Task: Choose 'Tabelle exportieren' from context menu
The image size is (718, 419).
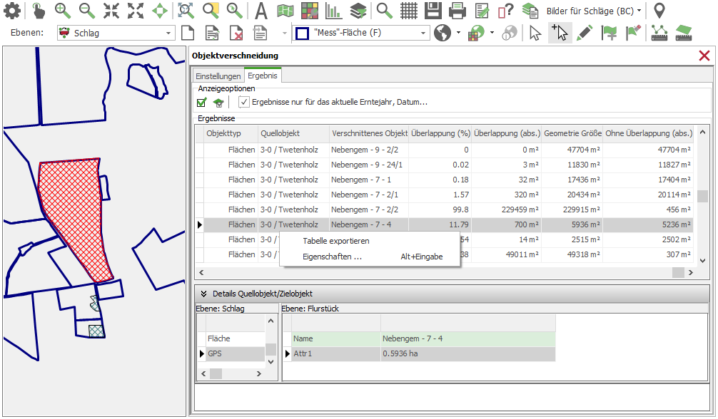Action: [x=335, y=241]
